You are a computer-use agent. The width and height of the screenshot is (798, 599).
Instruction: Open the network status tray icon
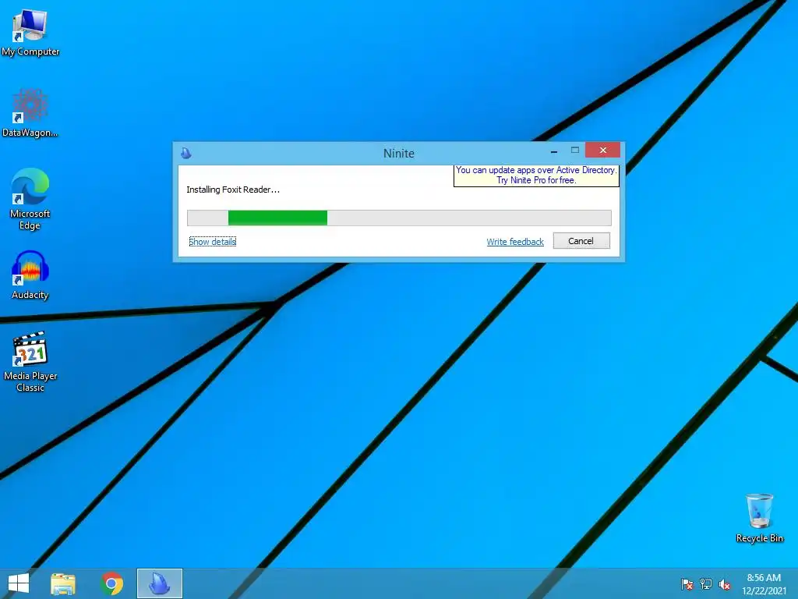coord(706,583)
